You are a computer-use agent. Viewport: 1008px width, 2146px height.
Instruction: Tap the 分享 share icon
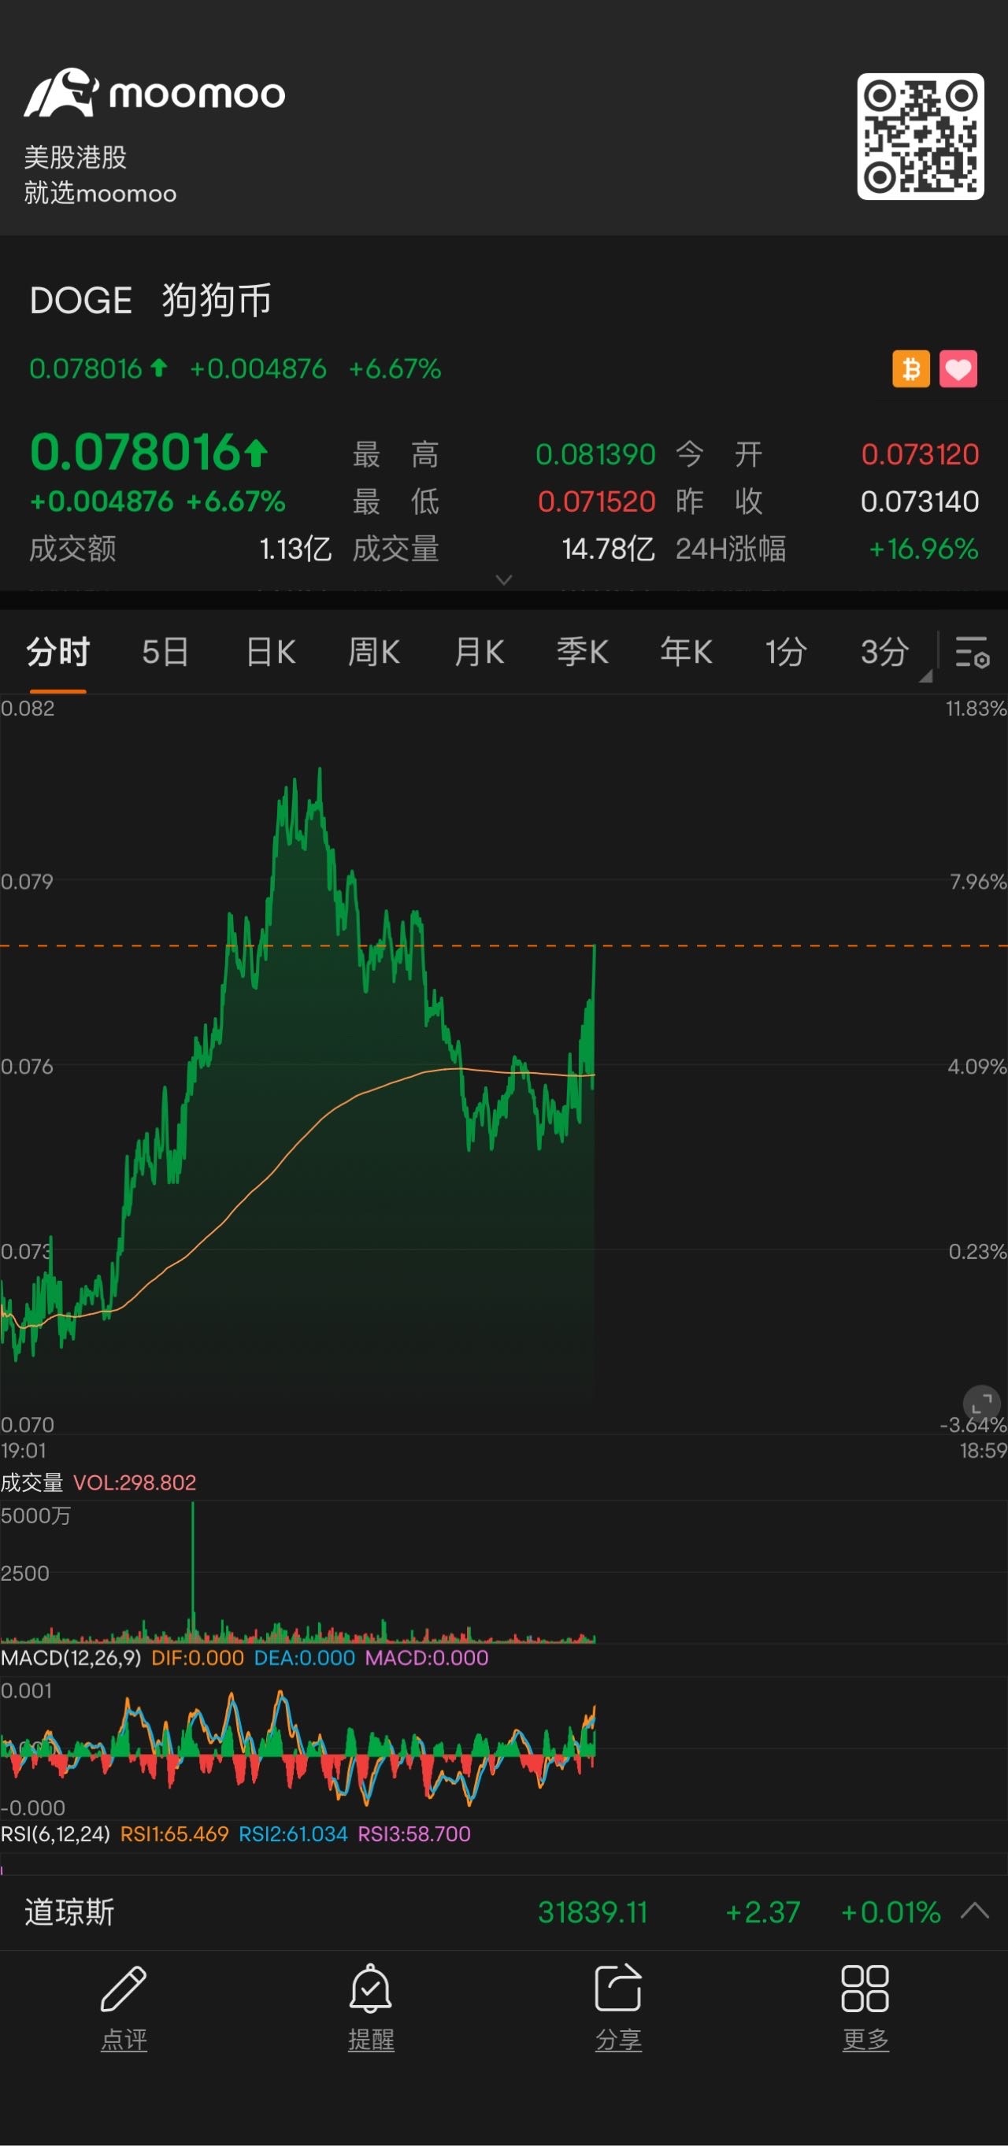click(618, 1989)
